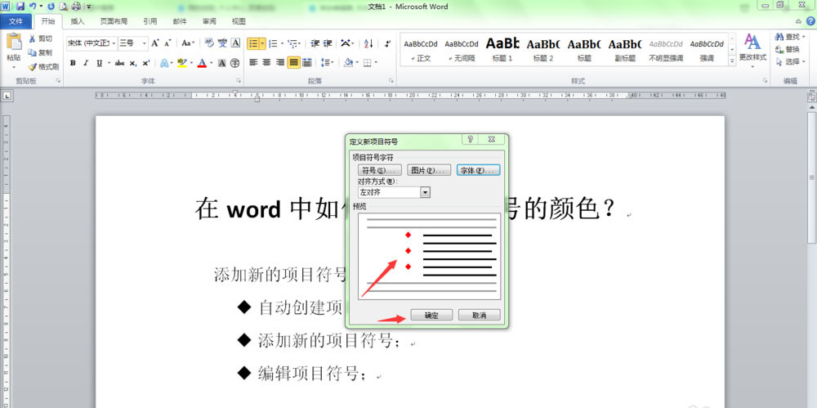Apply the Heading 1 (标题 1) style

point(502,48)
